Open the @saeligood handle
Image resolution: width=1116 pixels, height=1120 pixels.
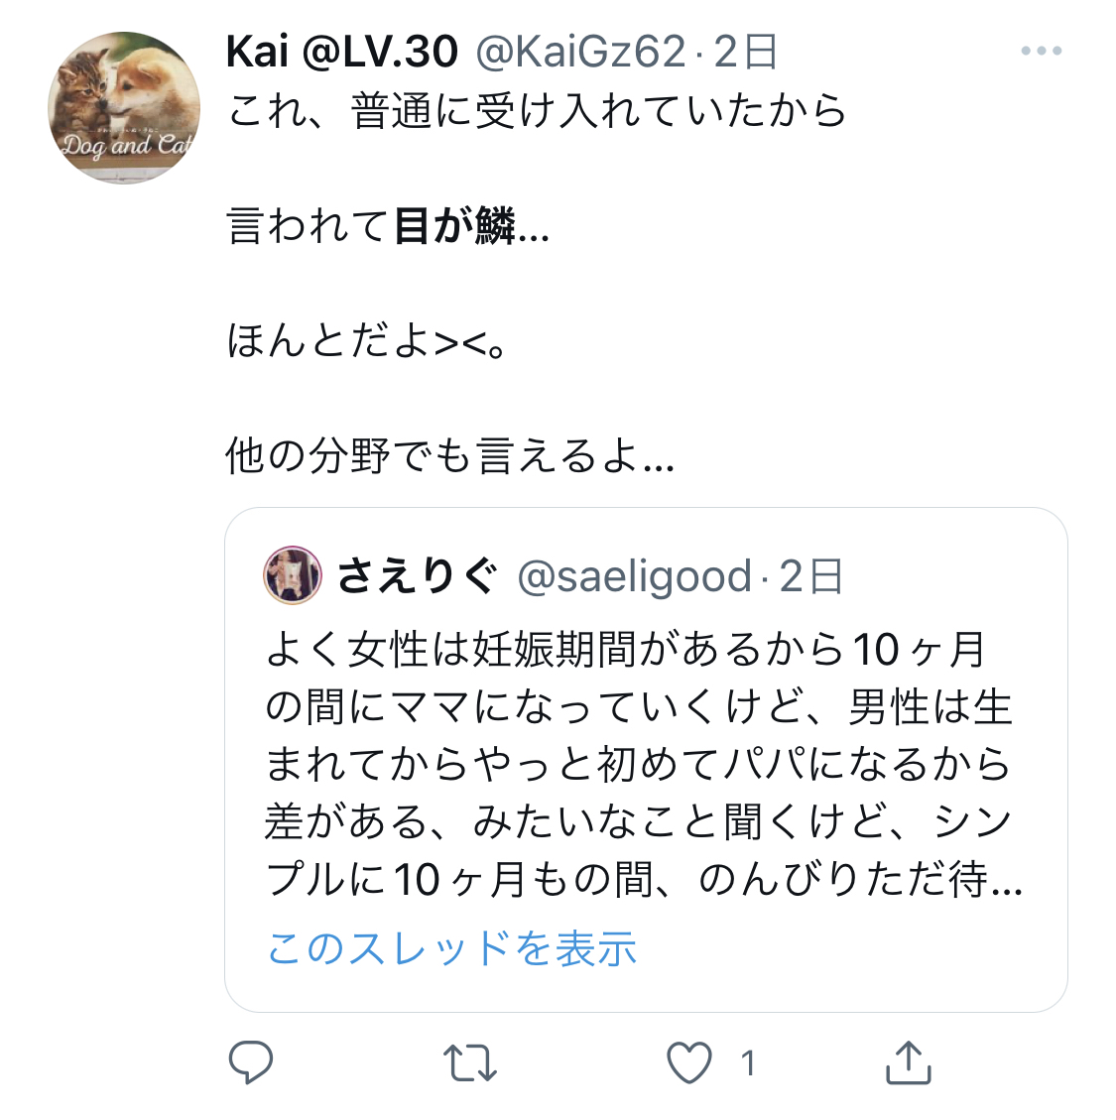tap(635, 575)
